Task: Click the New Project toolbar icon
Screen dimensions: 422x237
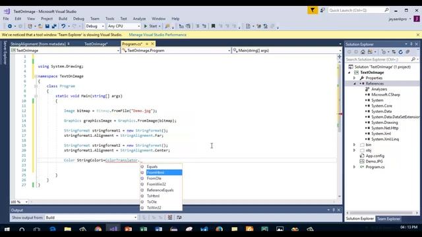Action: 30,26
